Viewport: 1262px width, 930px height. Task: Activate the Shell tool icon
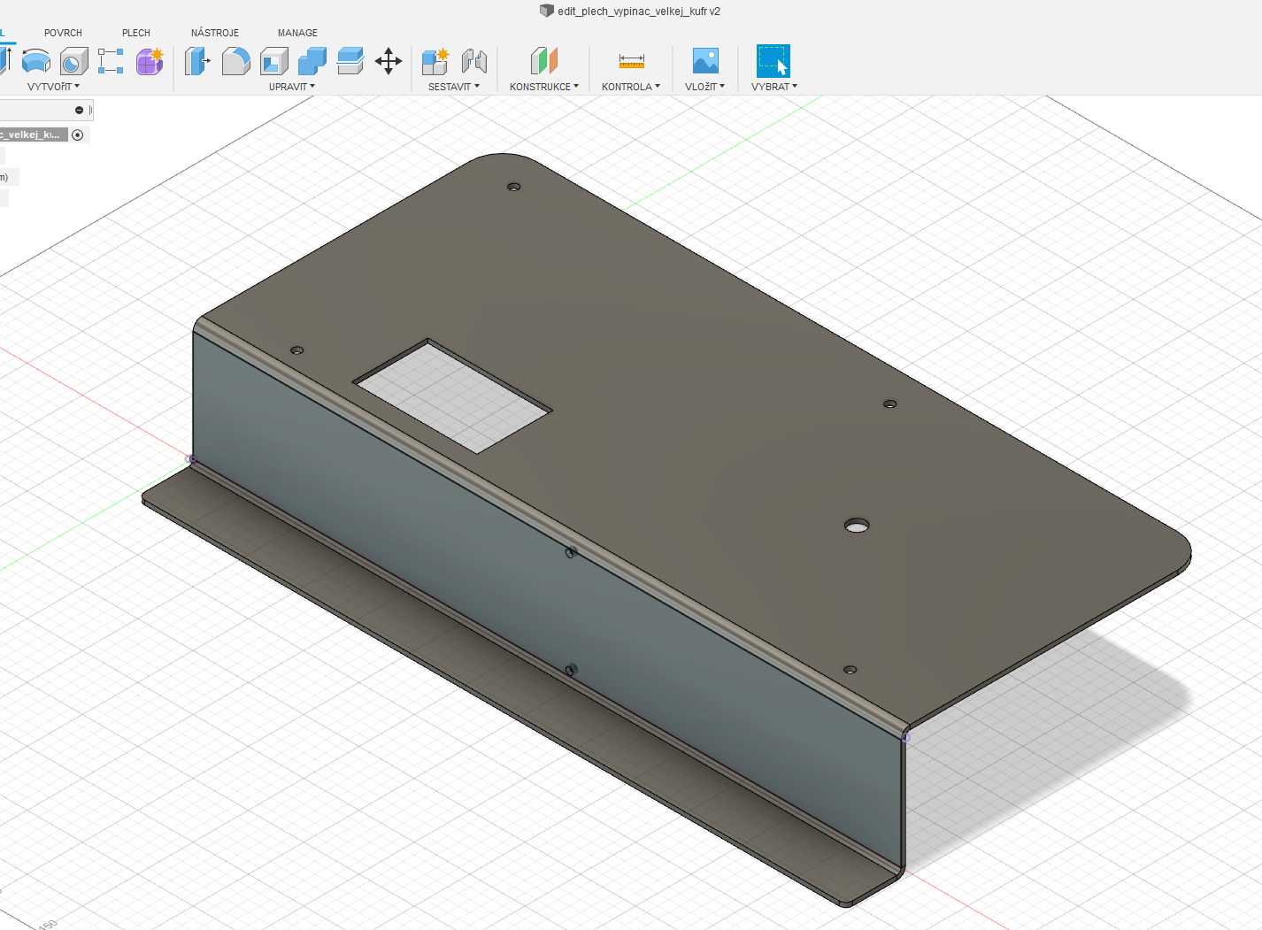(274, 61)
